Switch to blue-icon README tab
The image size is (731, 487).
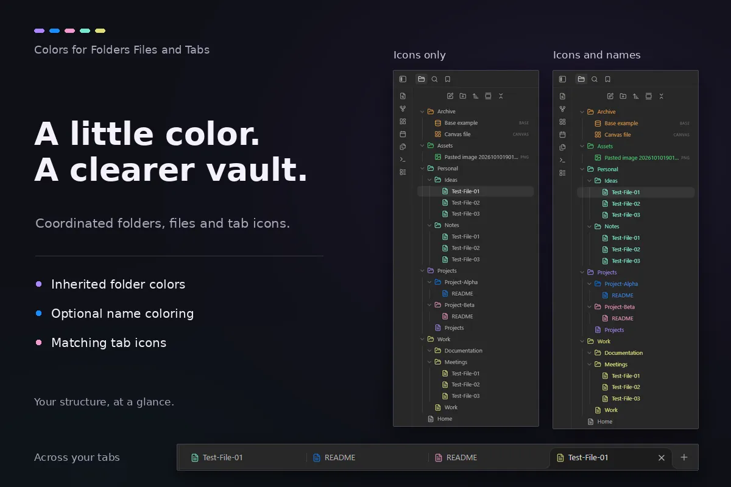368,458
